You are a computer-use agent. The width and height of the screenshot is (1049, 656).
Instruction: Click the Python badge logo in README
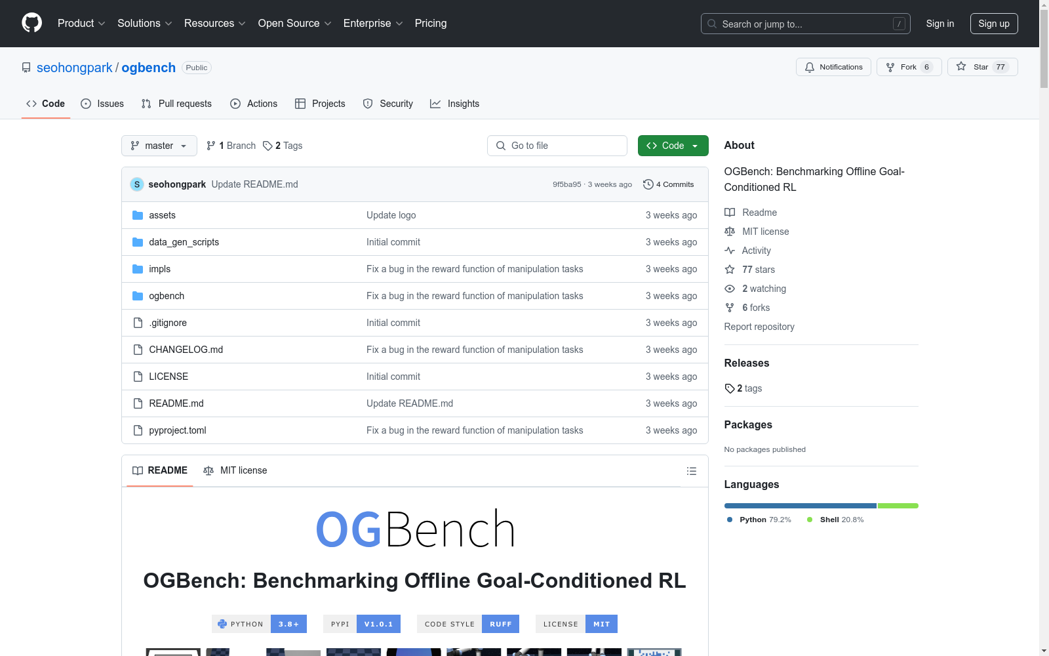tap(222, 624)
